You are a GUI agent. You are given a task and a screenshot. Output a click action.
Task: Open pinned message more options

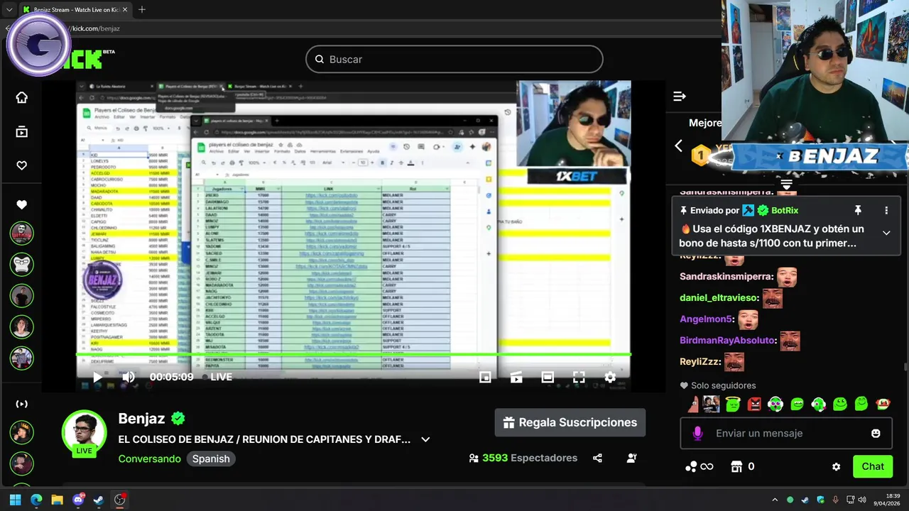[x=886, y=210]
